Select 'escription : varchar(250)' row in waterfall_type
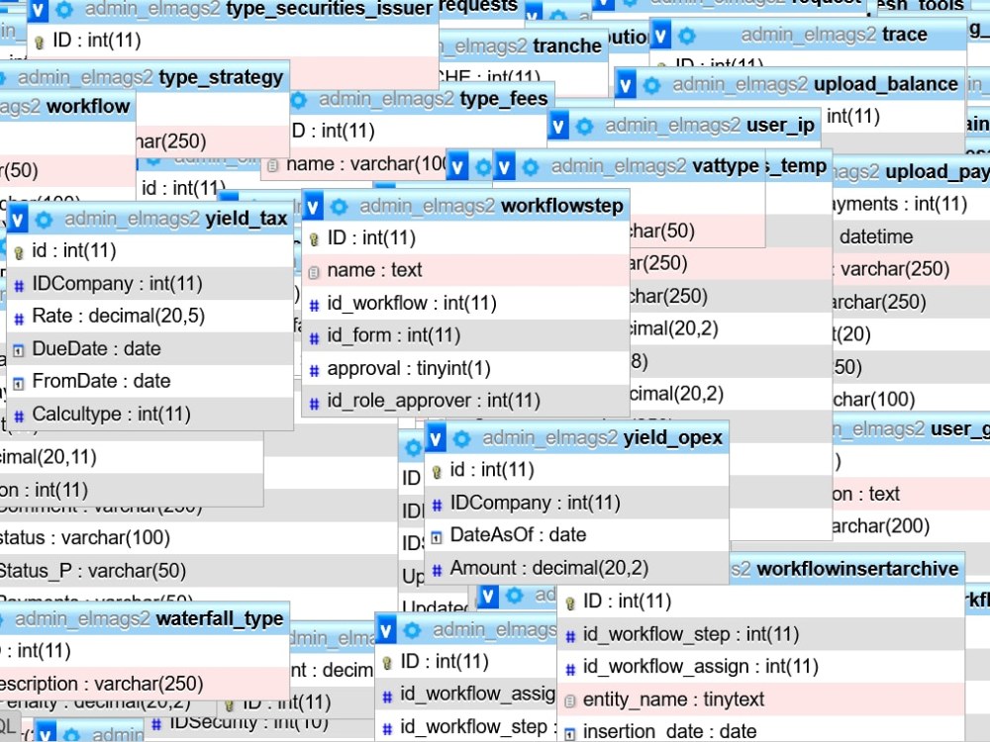This screenshot has height=742, width=990. coord(145,684)
